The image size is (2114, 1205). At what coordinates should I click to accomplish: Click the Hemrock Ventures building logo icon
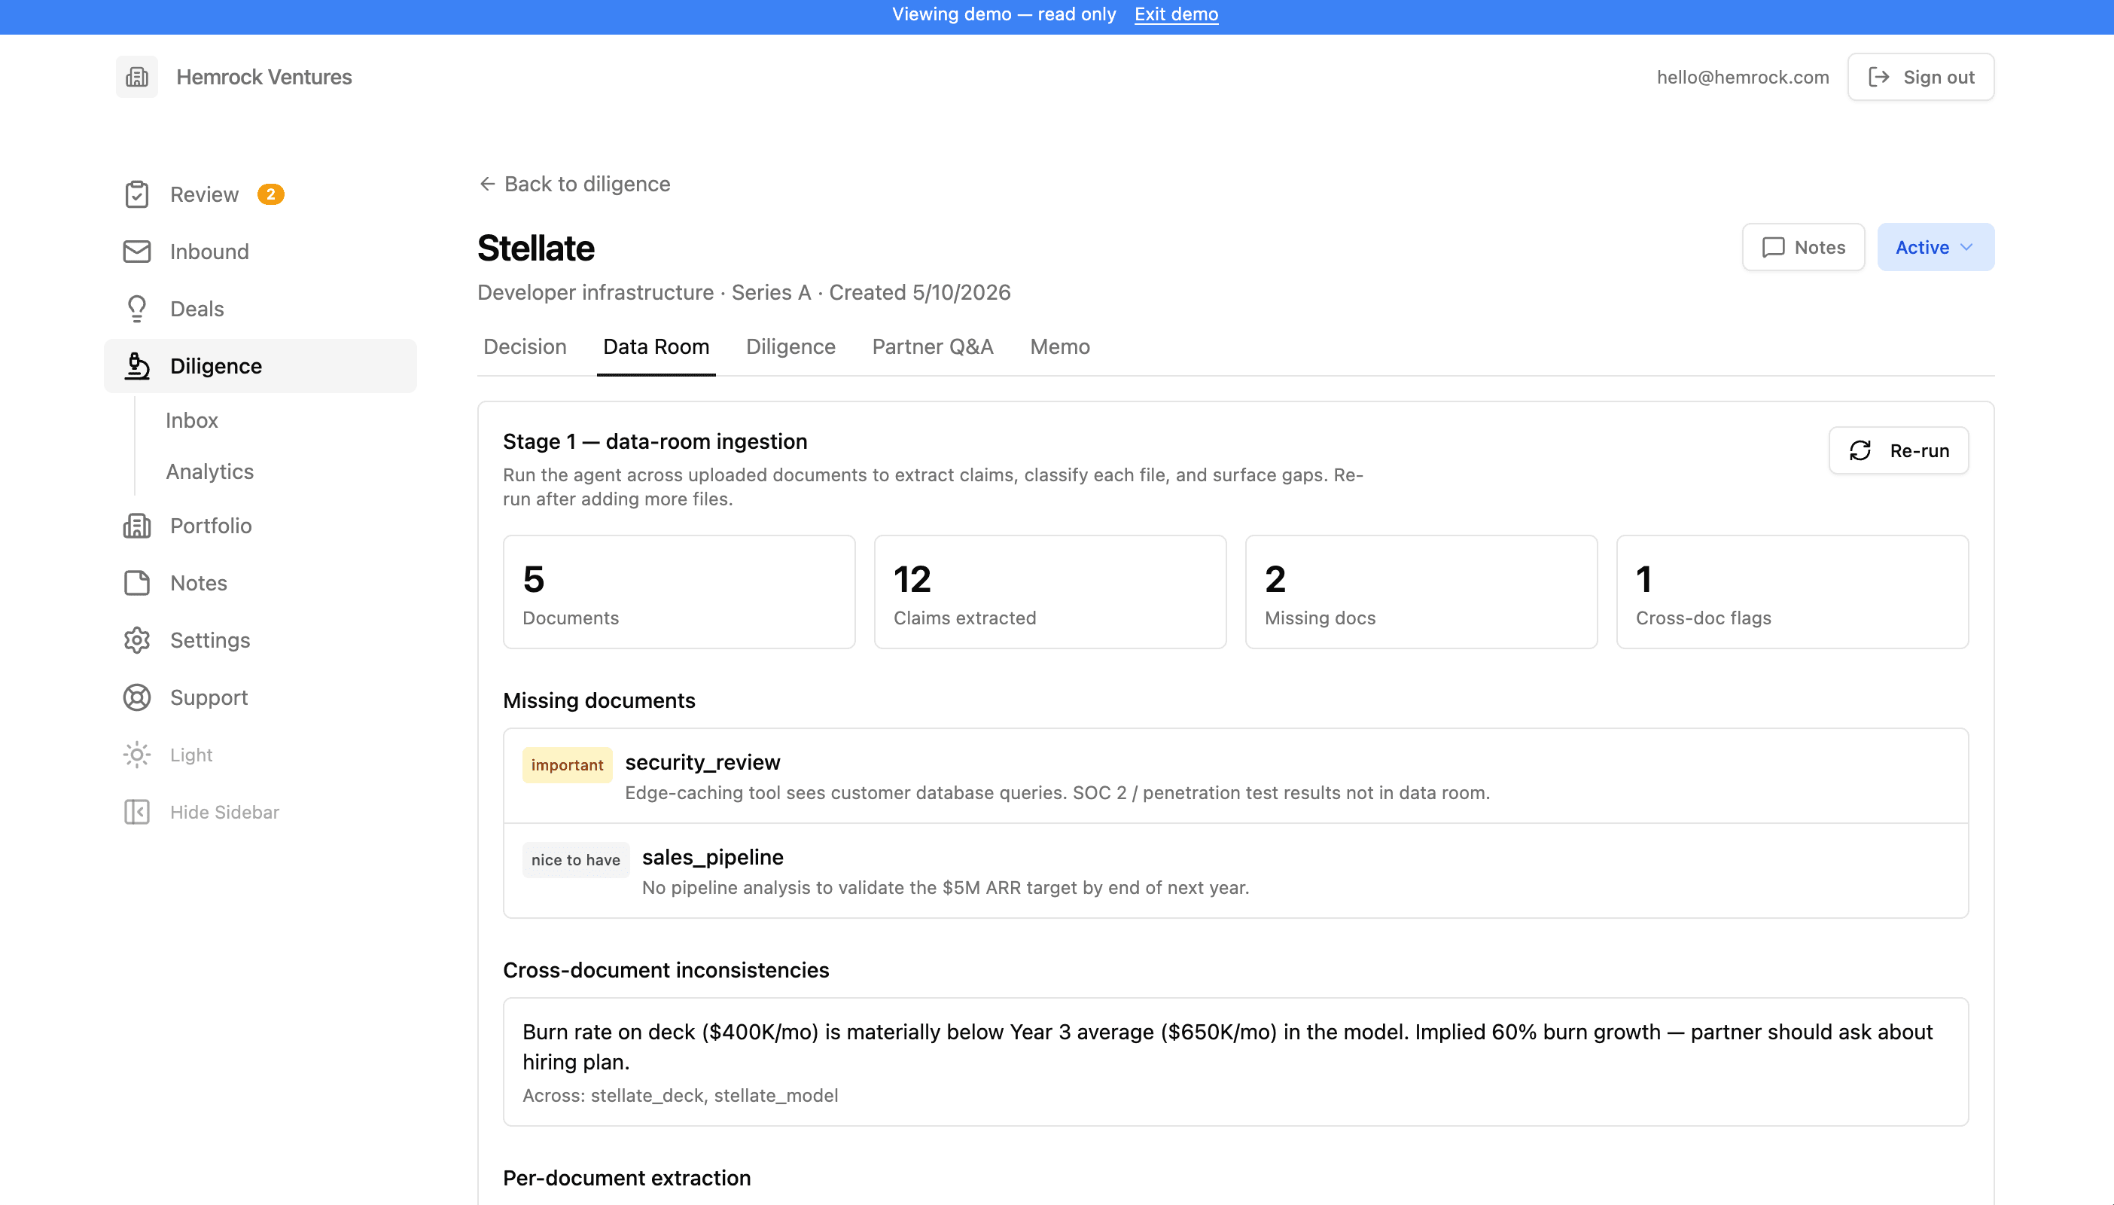click(136, 77)
